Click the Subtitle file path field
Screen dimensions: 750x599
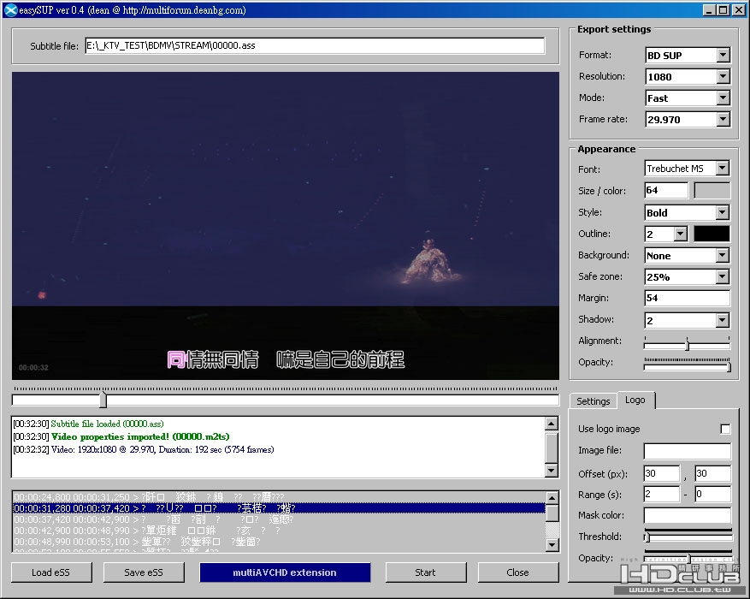click(315, 45)
